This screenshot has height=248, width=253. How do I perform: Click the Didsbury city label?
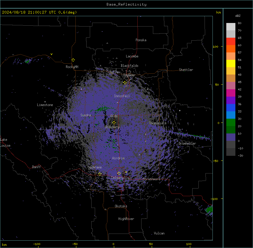coord(112,127)
